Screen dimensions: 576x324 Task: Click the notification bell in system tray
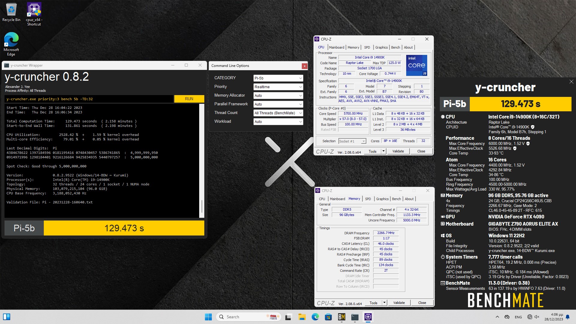click(568, 317)
